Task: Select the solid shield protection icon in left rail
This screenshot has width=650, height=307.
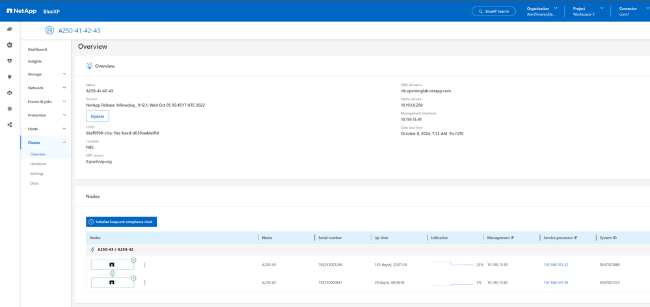Action: [10, 77]
